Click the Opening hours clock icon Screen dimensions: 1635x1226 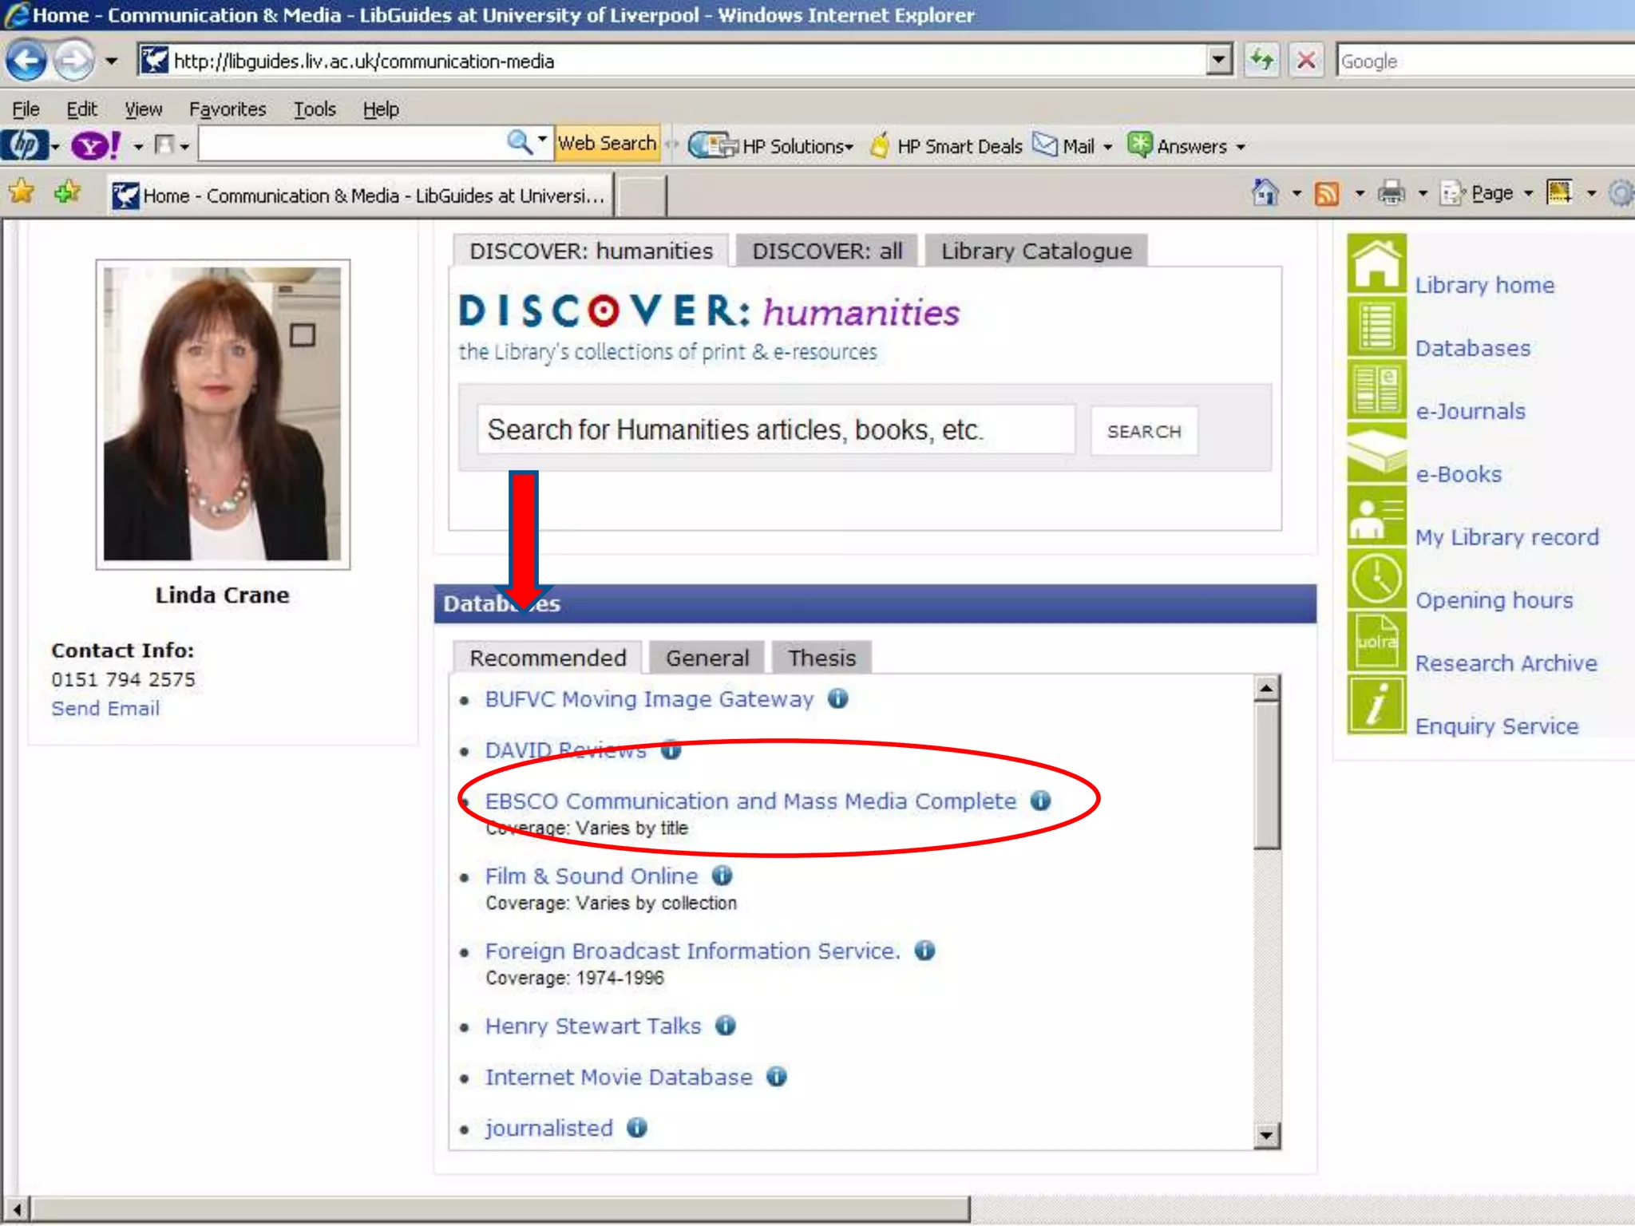click(1376, 579)
